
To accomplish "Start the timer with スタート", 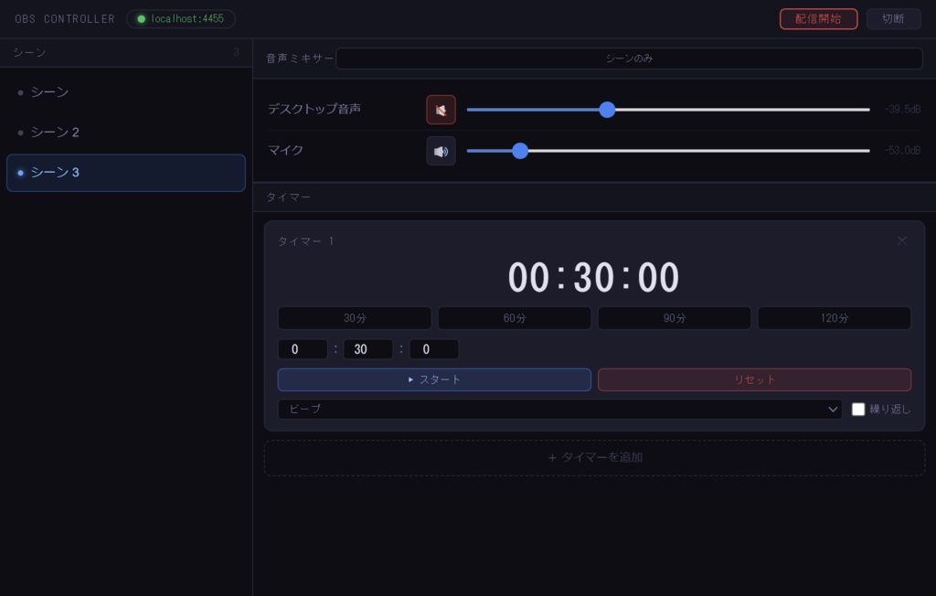I will pyautogui.click(x=434, y=380).
